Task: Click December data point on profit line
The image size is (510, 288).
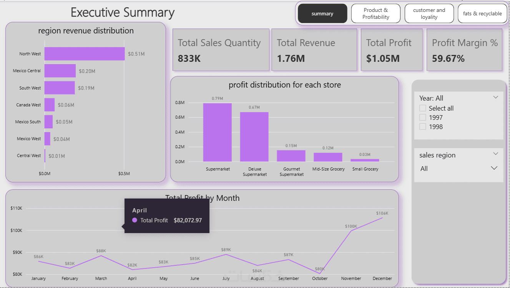Action: 382,218
